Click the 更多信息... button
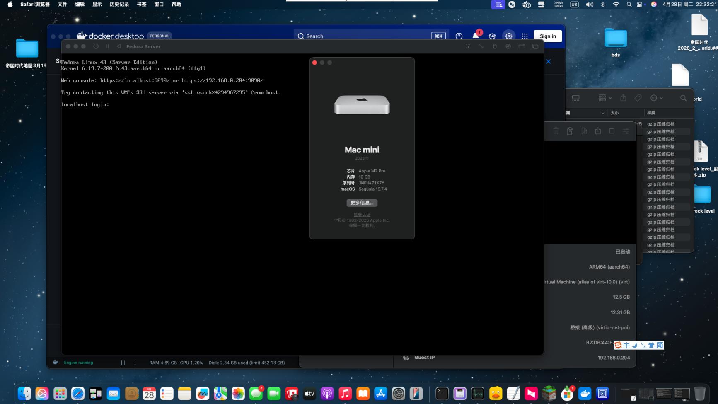The height and width of the screenshot is (404, 718). pos(362,203)
